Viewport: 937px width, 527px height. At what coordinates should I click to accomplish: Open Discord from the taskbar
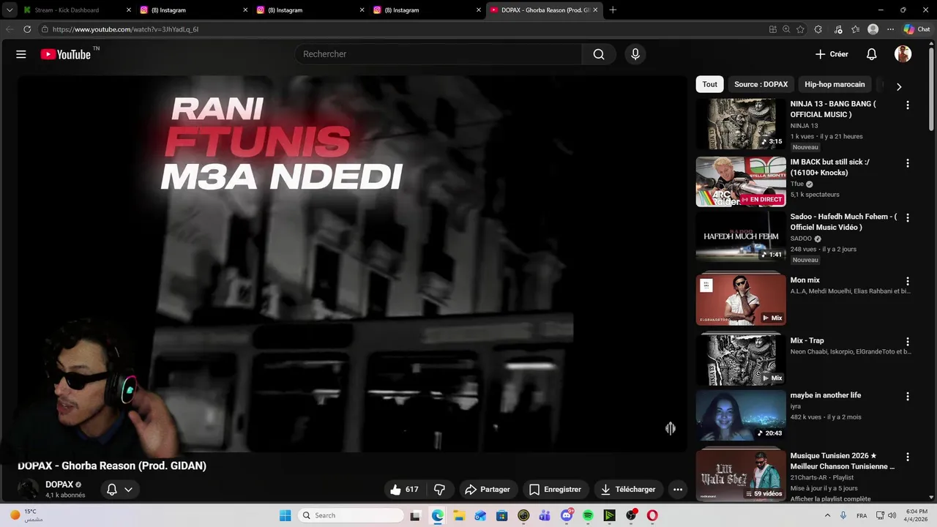pyautogui.click(x=567, y=515)
